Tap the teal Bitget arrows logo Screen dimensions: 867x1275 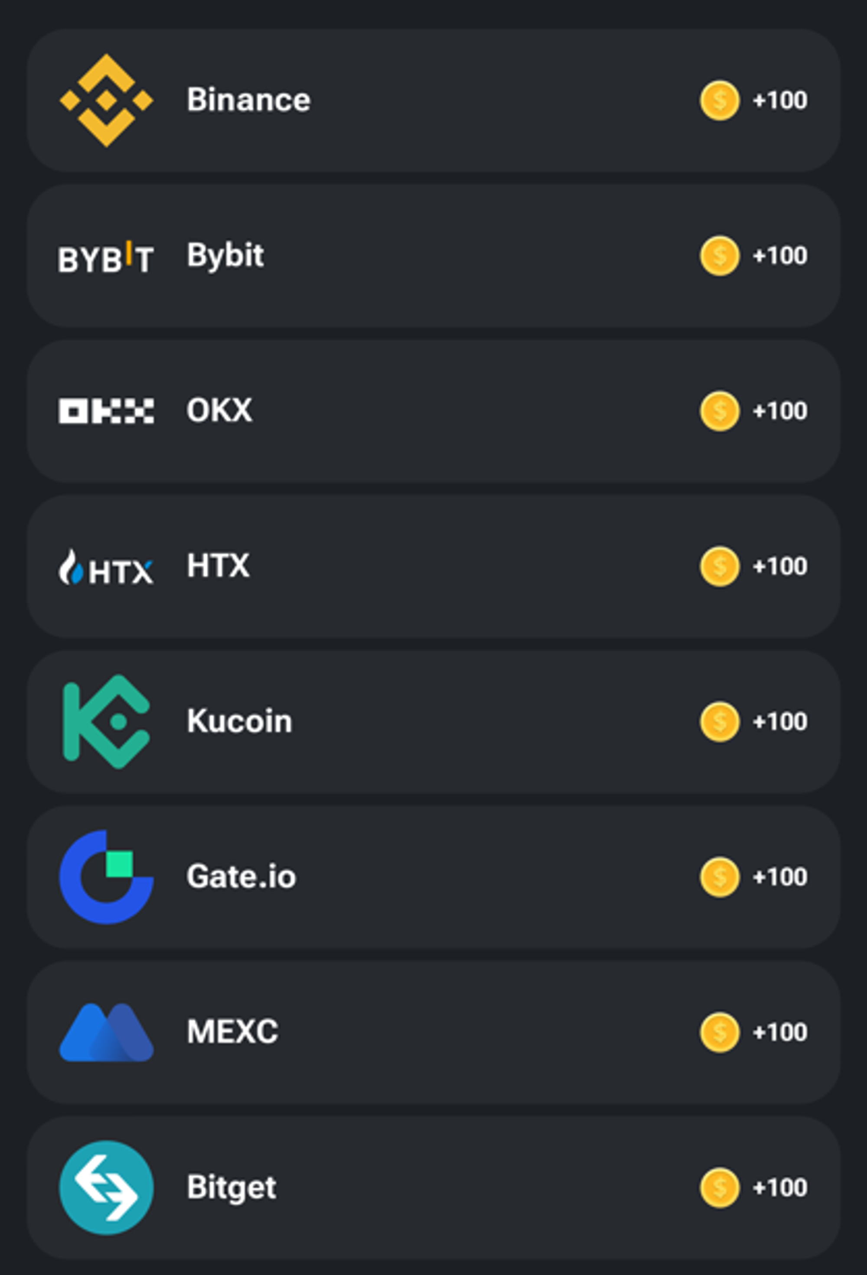point(106,1187)
